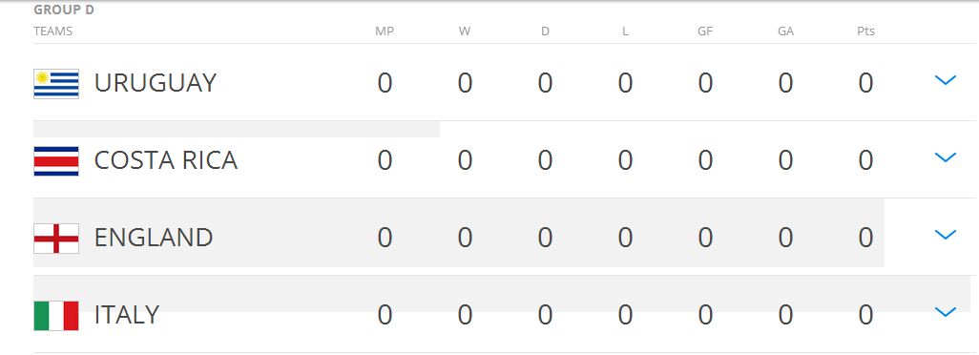Viewport: 979px width, 355px height.
Task: Click the GF column header
Action: click(x=705, y=31)
